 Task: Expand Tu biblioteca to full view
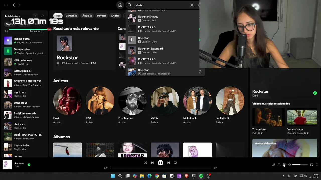[42, 16]
